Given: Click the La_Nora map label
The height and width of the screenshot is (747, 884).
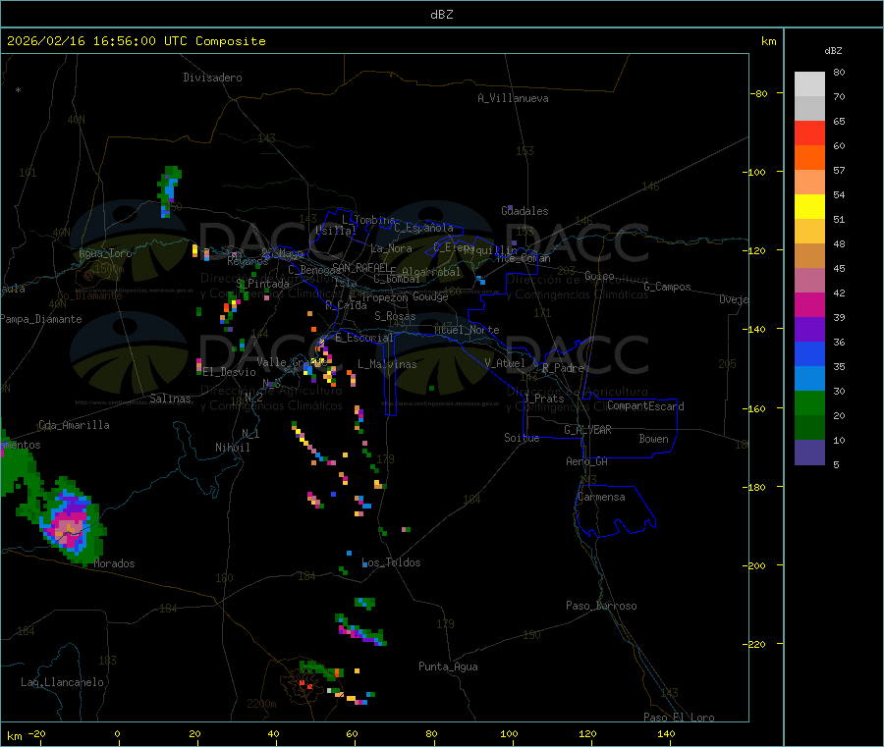Looking at the screenshot, I should pyautogui.click(x=391, y=248).
